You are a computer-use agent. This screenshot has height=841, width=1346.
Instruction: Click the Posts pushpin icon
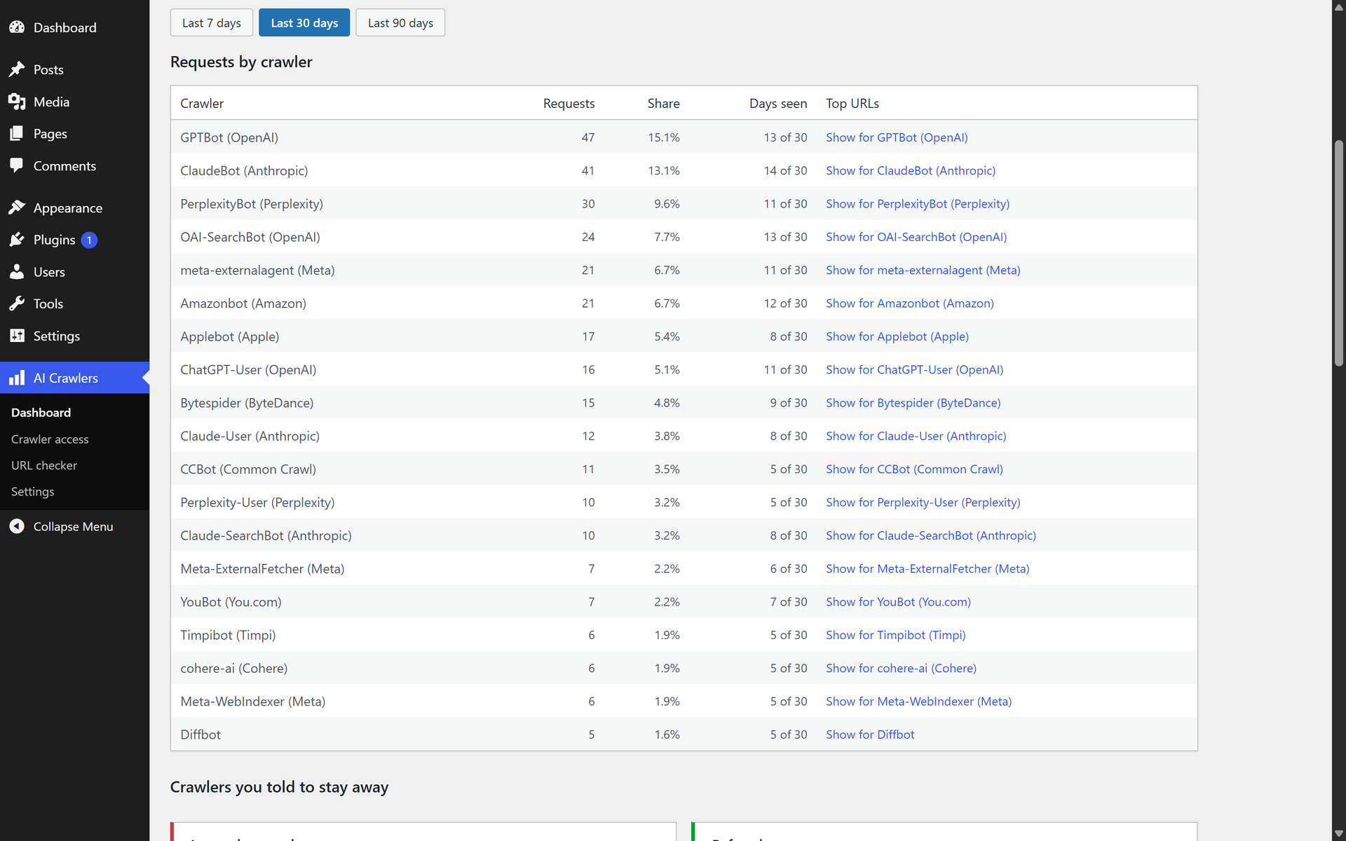17,69
